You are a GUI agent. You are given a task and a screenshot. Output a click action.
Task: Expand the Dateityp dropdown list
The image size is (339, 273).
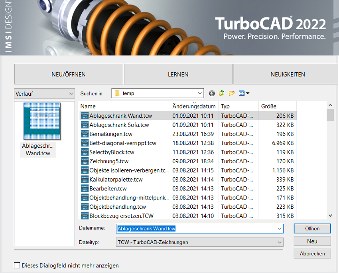(x=199, y=242)
